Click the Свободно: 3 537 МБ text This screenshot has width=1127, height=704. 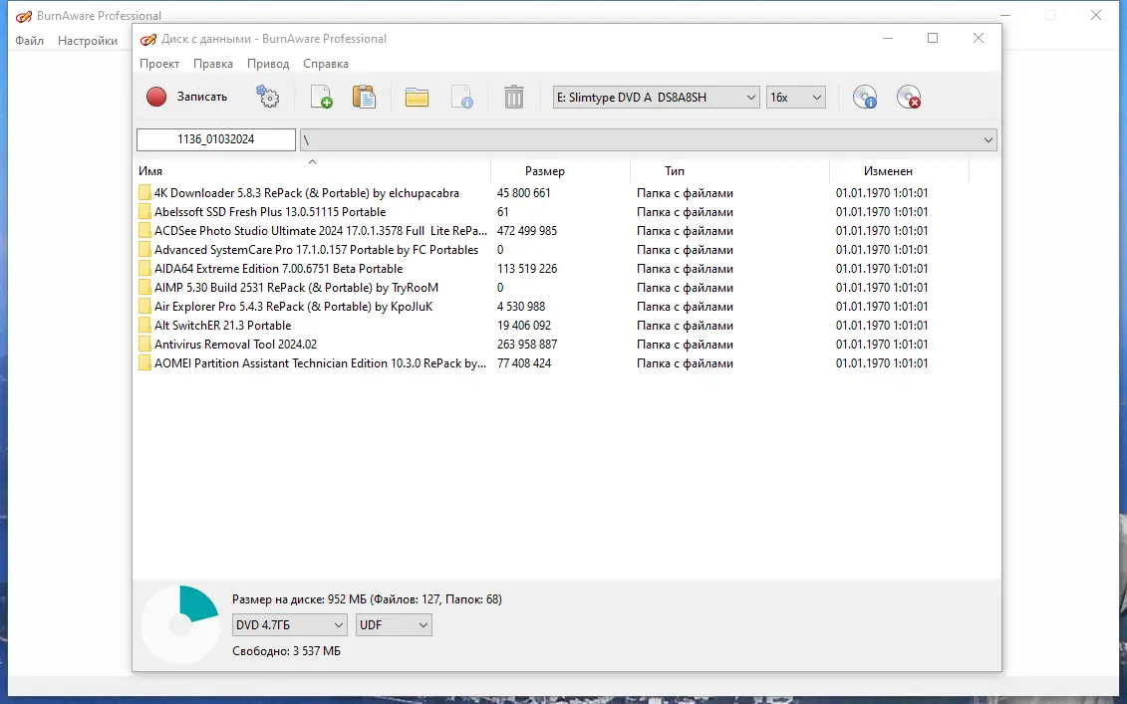pyautogui.click(x=286, y=651)
